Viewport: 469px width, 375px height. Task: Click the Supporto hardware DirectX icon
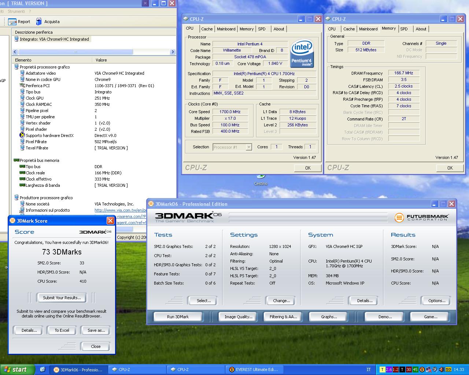coord(22,135)
